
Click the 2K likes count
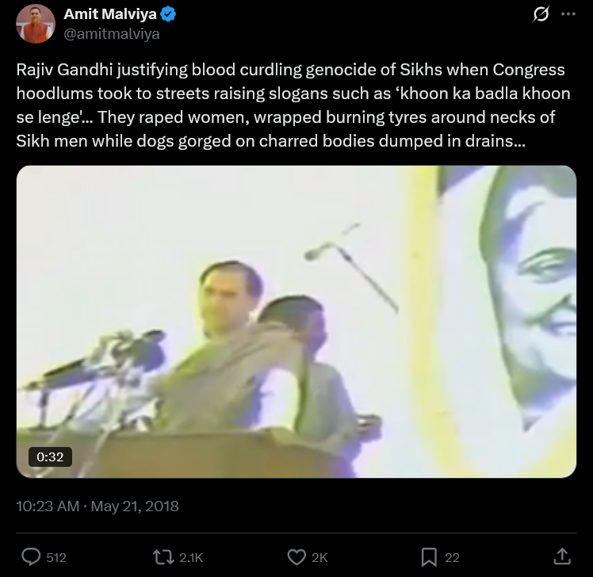319,558
